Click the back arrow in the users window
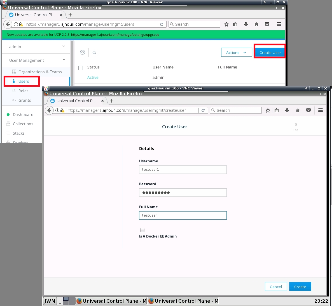332x306 pixels. (x=8, y=24)
